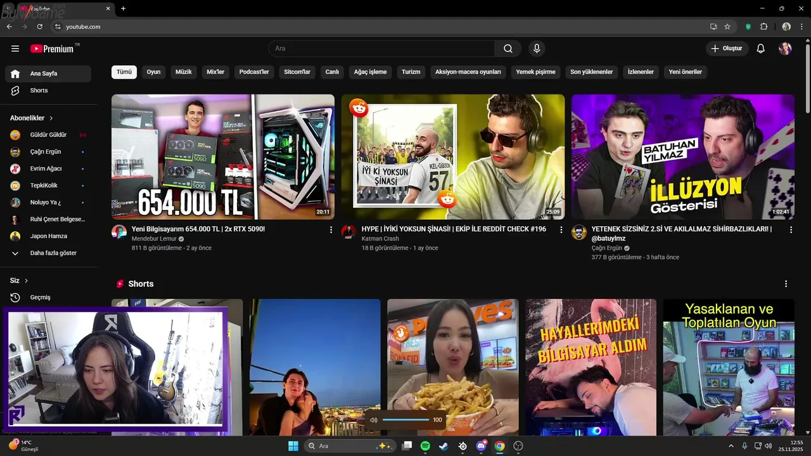Select the İzlenenler filter chip
Screen dimensions: 811x456
641,72
